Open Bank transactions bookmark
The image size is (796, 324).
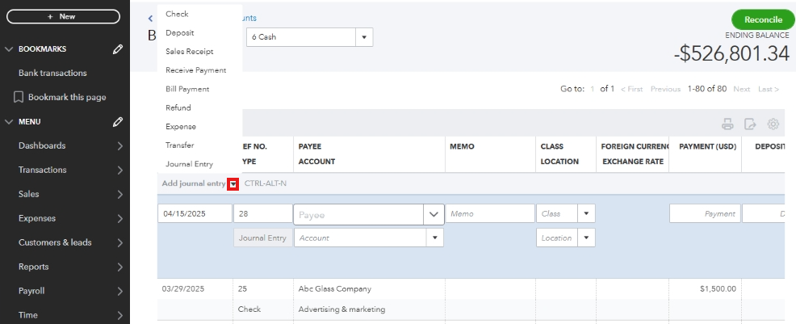point(52,73)
